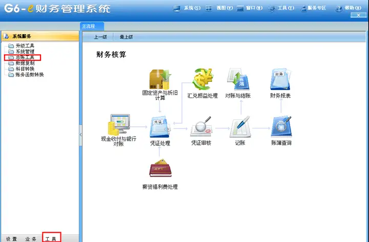Open the 固定资产与折旧计算 icon
369x242 pixels.
pos(160,79)
